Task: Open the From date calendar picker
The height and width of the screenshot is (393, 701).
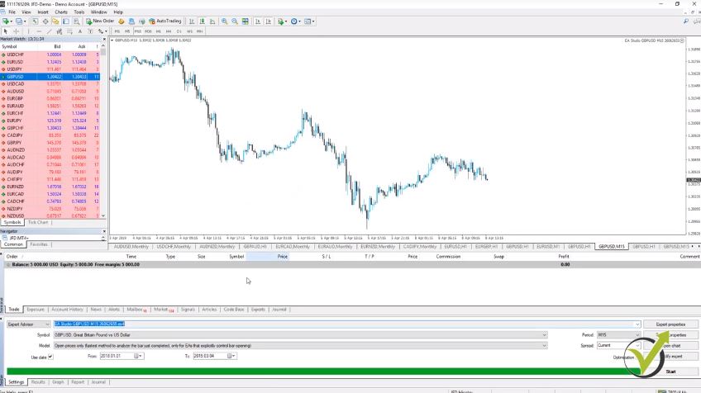Action: click(x=141, y=356)
